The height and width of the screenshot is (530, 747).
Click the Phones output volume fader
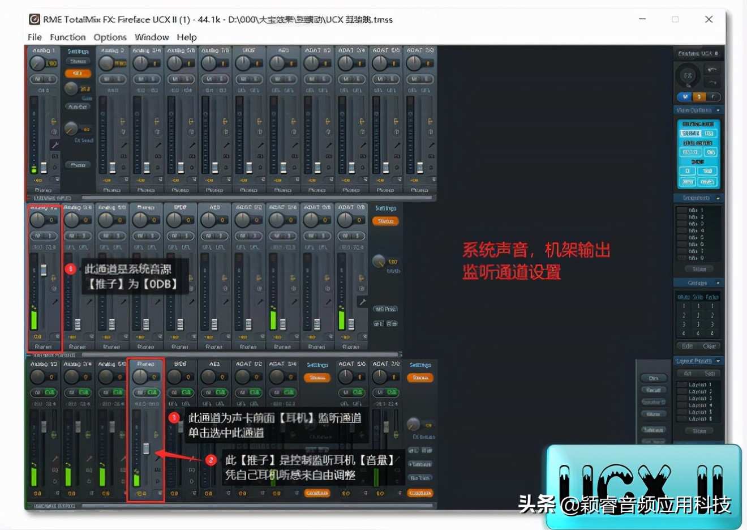coord(146,448)
